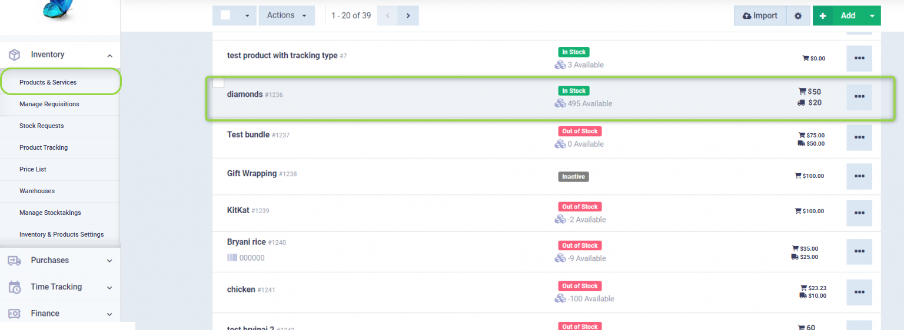Open three-dots menu for Test bundle
Viewport: 904px width, 330px height.
pos(859,137)
